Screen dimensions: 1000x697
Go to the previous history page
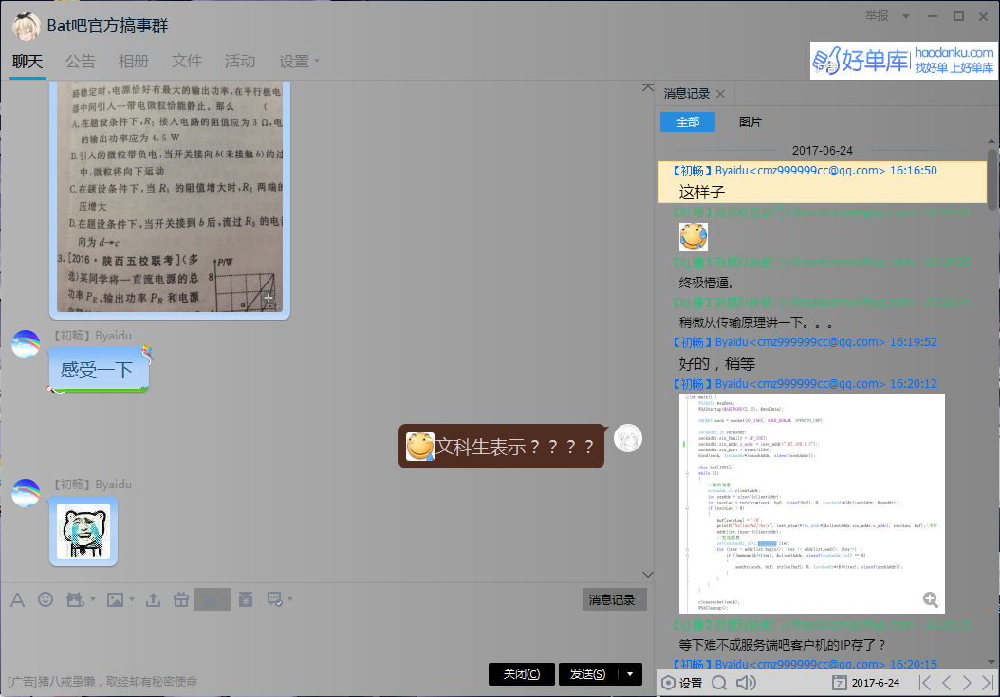[x=947, y=683]
